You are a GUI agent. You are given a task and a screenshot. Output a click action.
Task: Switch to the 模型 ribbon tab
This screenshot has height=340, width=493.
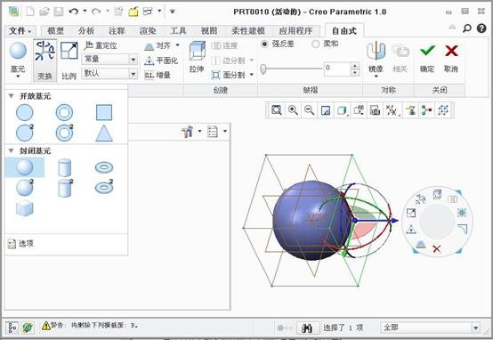(x=55, y=31)
